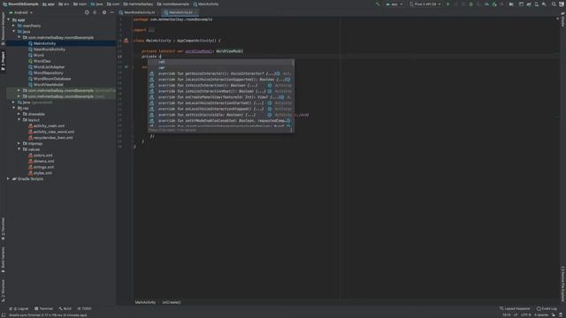
Task: Open WordListAdapter in the project tree
Action: coord(49,67)
